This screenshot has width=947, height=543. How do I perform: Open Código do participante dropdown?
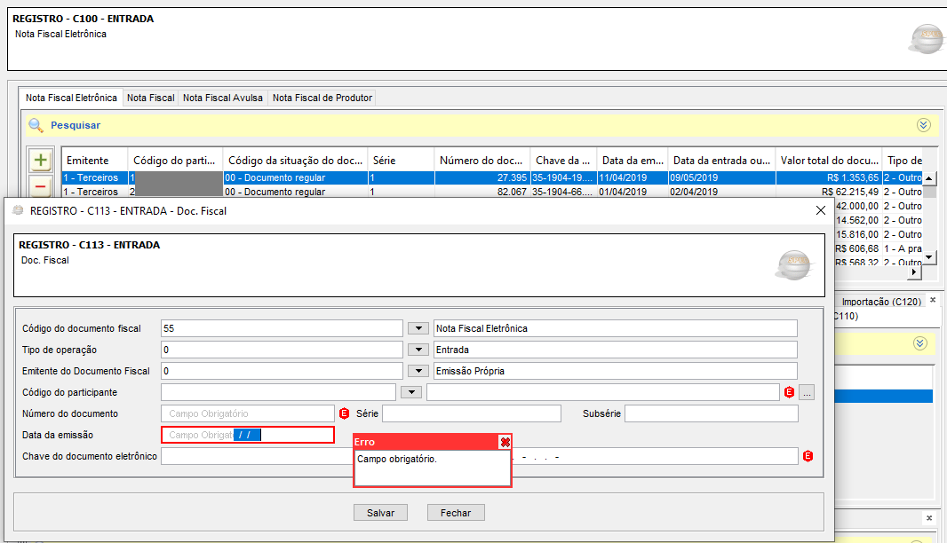[410, 392]
